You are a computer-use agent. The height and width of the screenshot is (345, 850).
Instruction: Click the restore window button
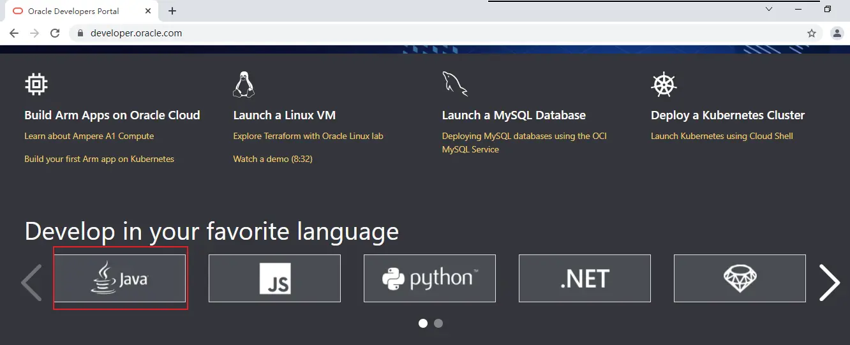pos(828,9)
